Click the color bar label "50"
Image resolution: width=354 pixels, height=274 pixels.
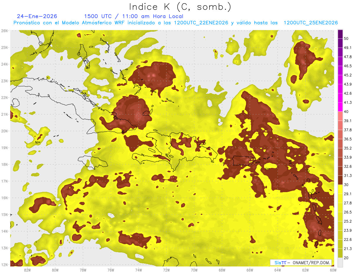pyautogui.click(x=346, y=38)
